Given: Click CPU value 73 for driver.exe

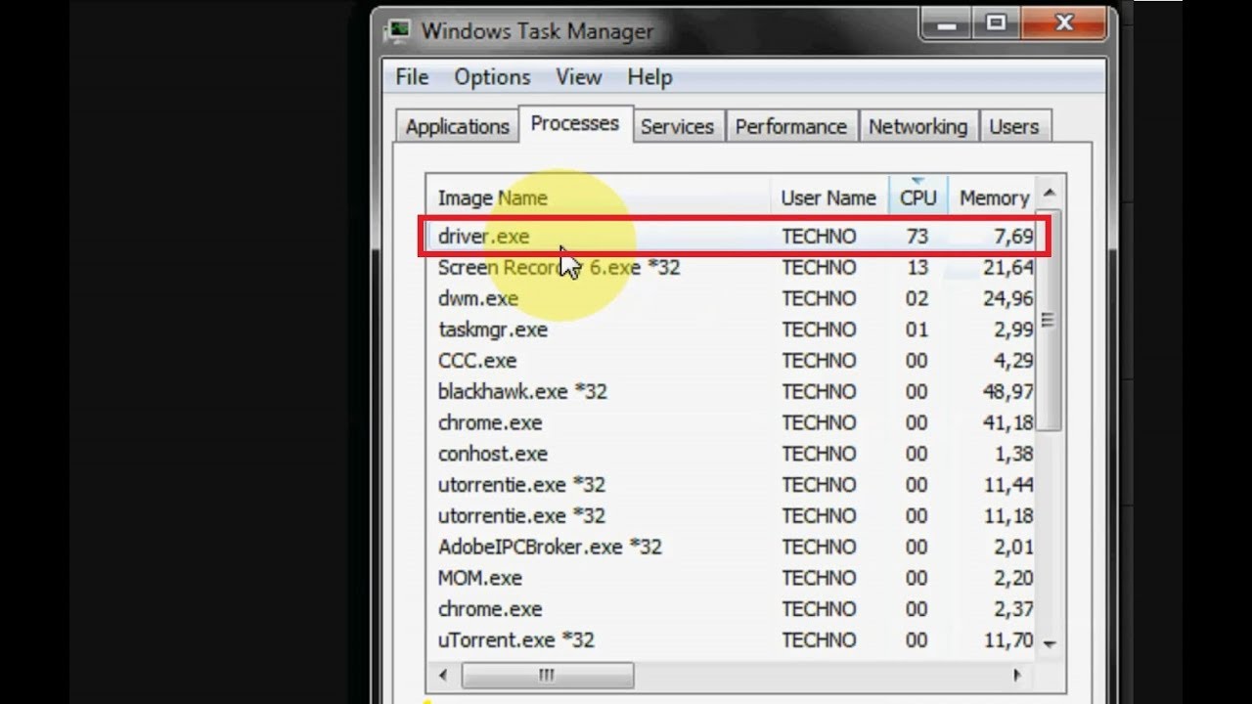Looking at the screenshot, I should [917, 237].
